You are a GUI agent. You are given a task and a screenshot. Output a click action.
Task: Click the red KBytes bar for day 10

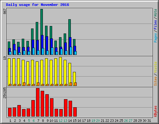[52, 108]
